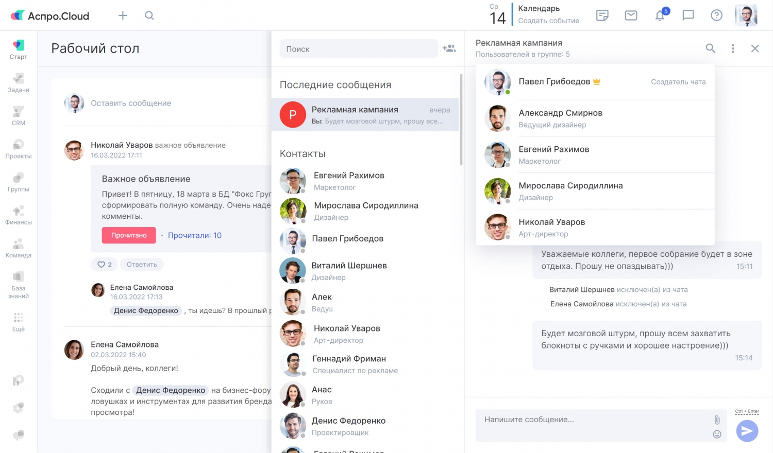The height and width of the screenshot is (453, 773).
Task: Click the Поиск contacts search field
Action: (x=358, y=49)
